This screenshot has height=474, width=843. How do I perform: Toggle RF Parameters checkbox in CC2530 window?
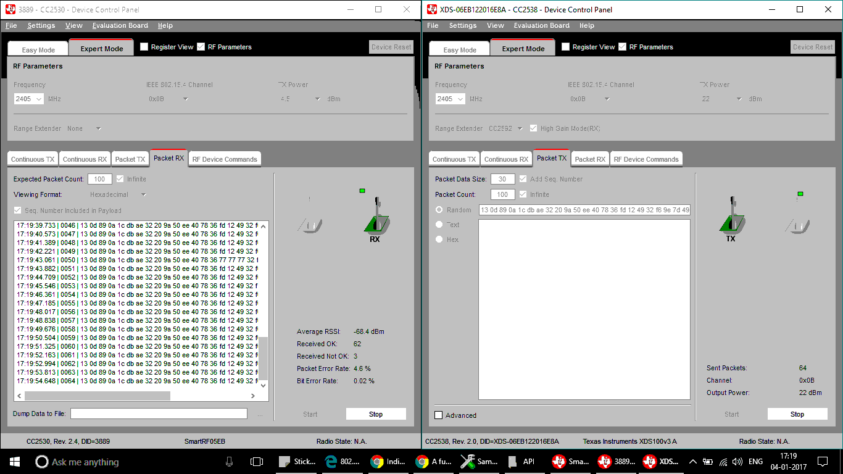(201, 47)
